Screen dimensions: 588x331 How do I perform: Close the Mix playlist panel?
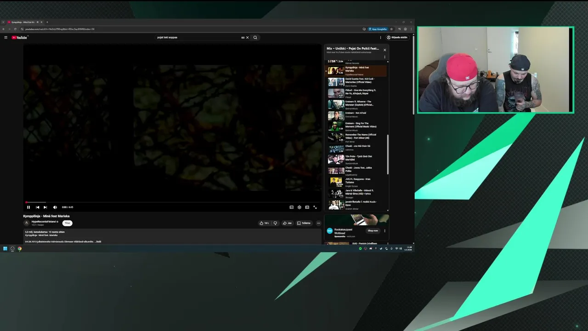(x=384, y=50)
